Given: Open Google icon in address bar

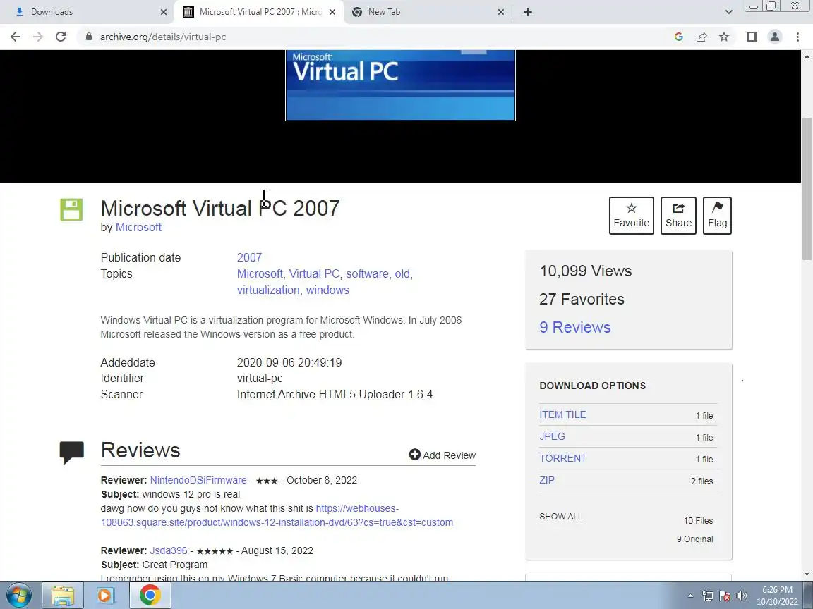Looking at the screenshot, I should (x=679, y=37).
